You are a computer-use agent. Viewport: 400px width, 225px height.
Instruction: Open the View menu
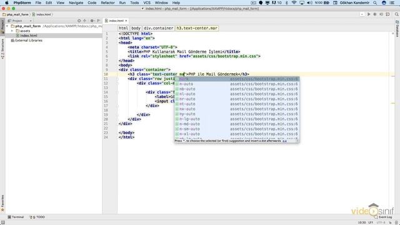(x=60, y=2)
